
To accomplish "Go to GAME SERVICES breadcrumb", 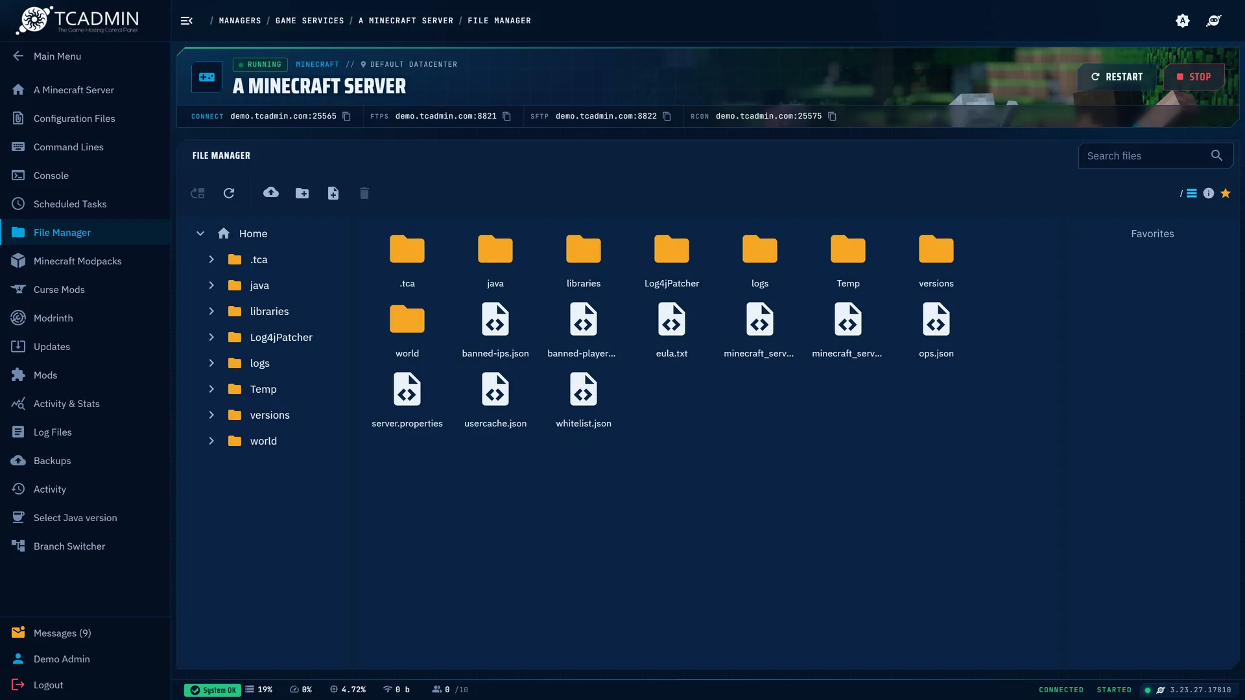I will pyautogui.click(x=310, y=21).
